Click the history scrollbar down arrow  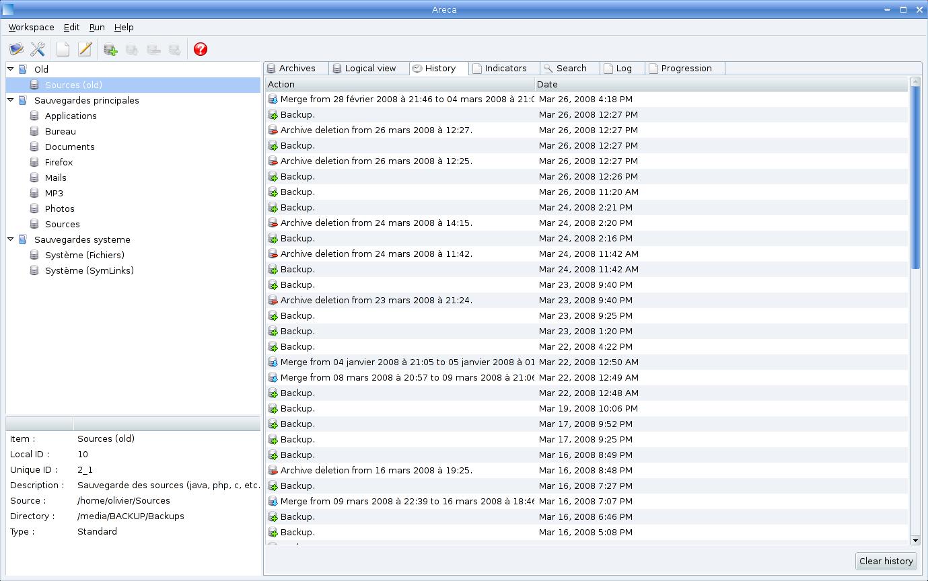[915, 540]
